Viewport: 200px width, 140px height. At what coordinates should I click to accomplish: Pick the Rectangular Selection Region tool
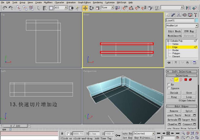tap(51, 8)
